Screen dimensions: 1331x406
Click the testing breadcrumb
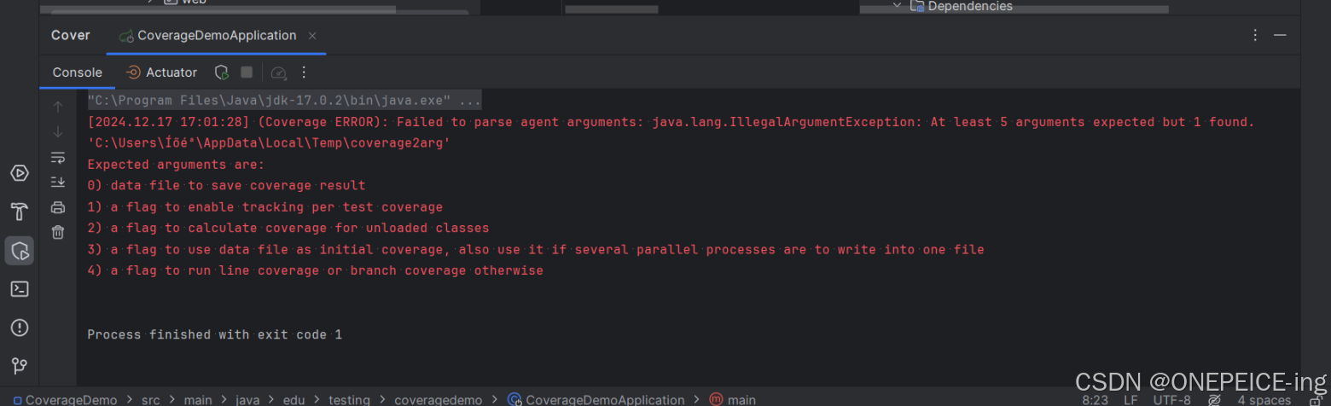point(349,399)
